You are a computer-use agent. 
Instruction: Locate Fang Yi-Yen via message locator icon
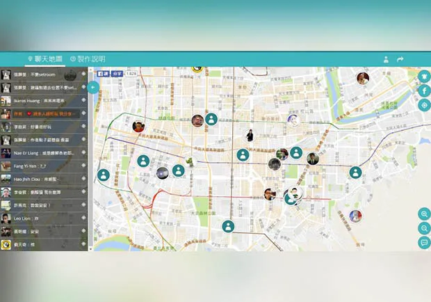click(x=83, y=166)
